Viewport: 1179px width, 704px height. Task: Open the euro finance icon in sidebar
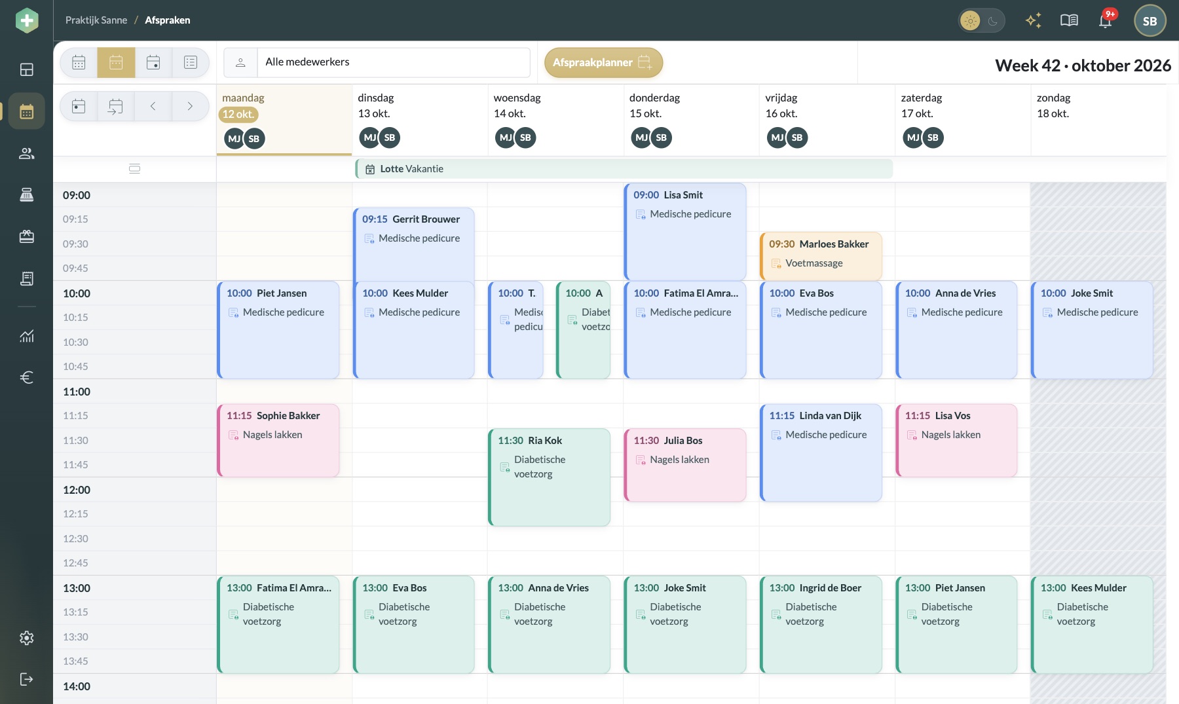[x=27, y=377]
